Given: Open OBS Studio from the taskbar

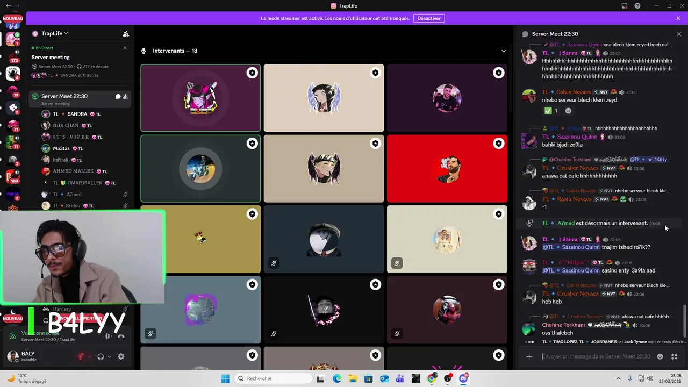Looking at the screenshot, I should (x=448, y=378).
